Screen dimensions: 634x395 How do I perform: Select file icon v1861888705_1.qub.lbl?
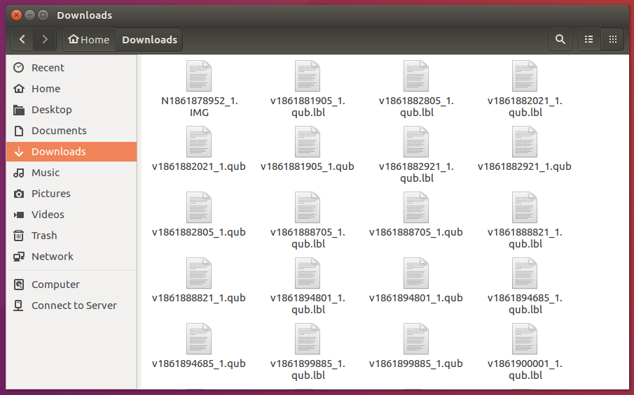pos(308,208)
